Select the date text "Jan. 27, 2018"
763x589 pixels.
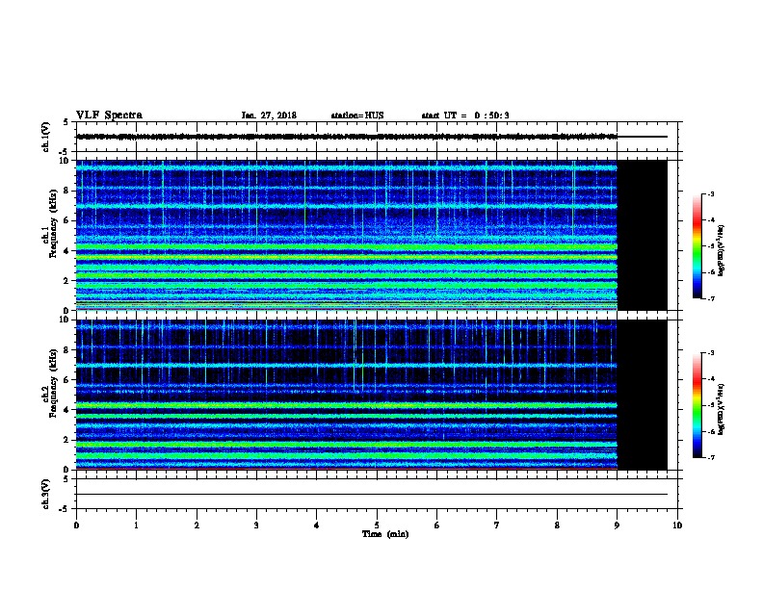click(x=269, y=115)
